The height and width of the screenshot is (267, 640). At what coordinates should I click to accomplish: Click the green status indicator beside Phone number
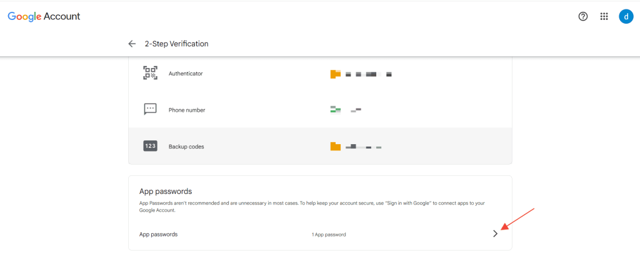[336, 110]
